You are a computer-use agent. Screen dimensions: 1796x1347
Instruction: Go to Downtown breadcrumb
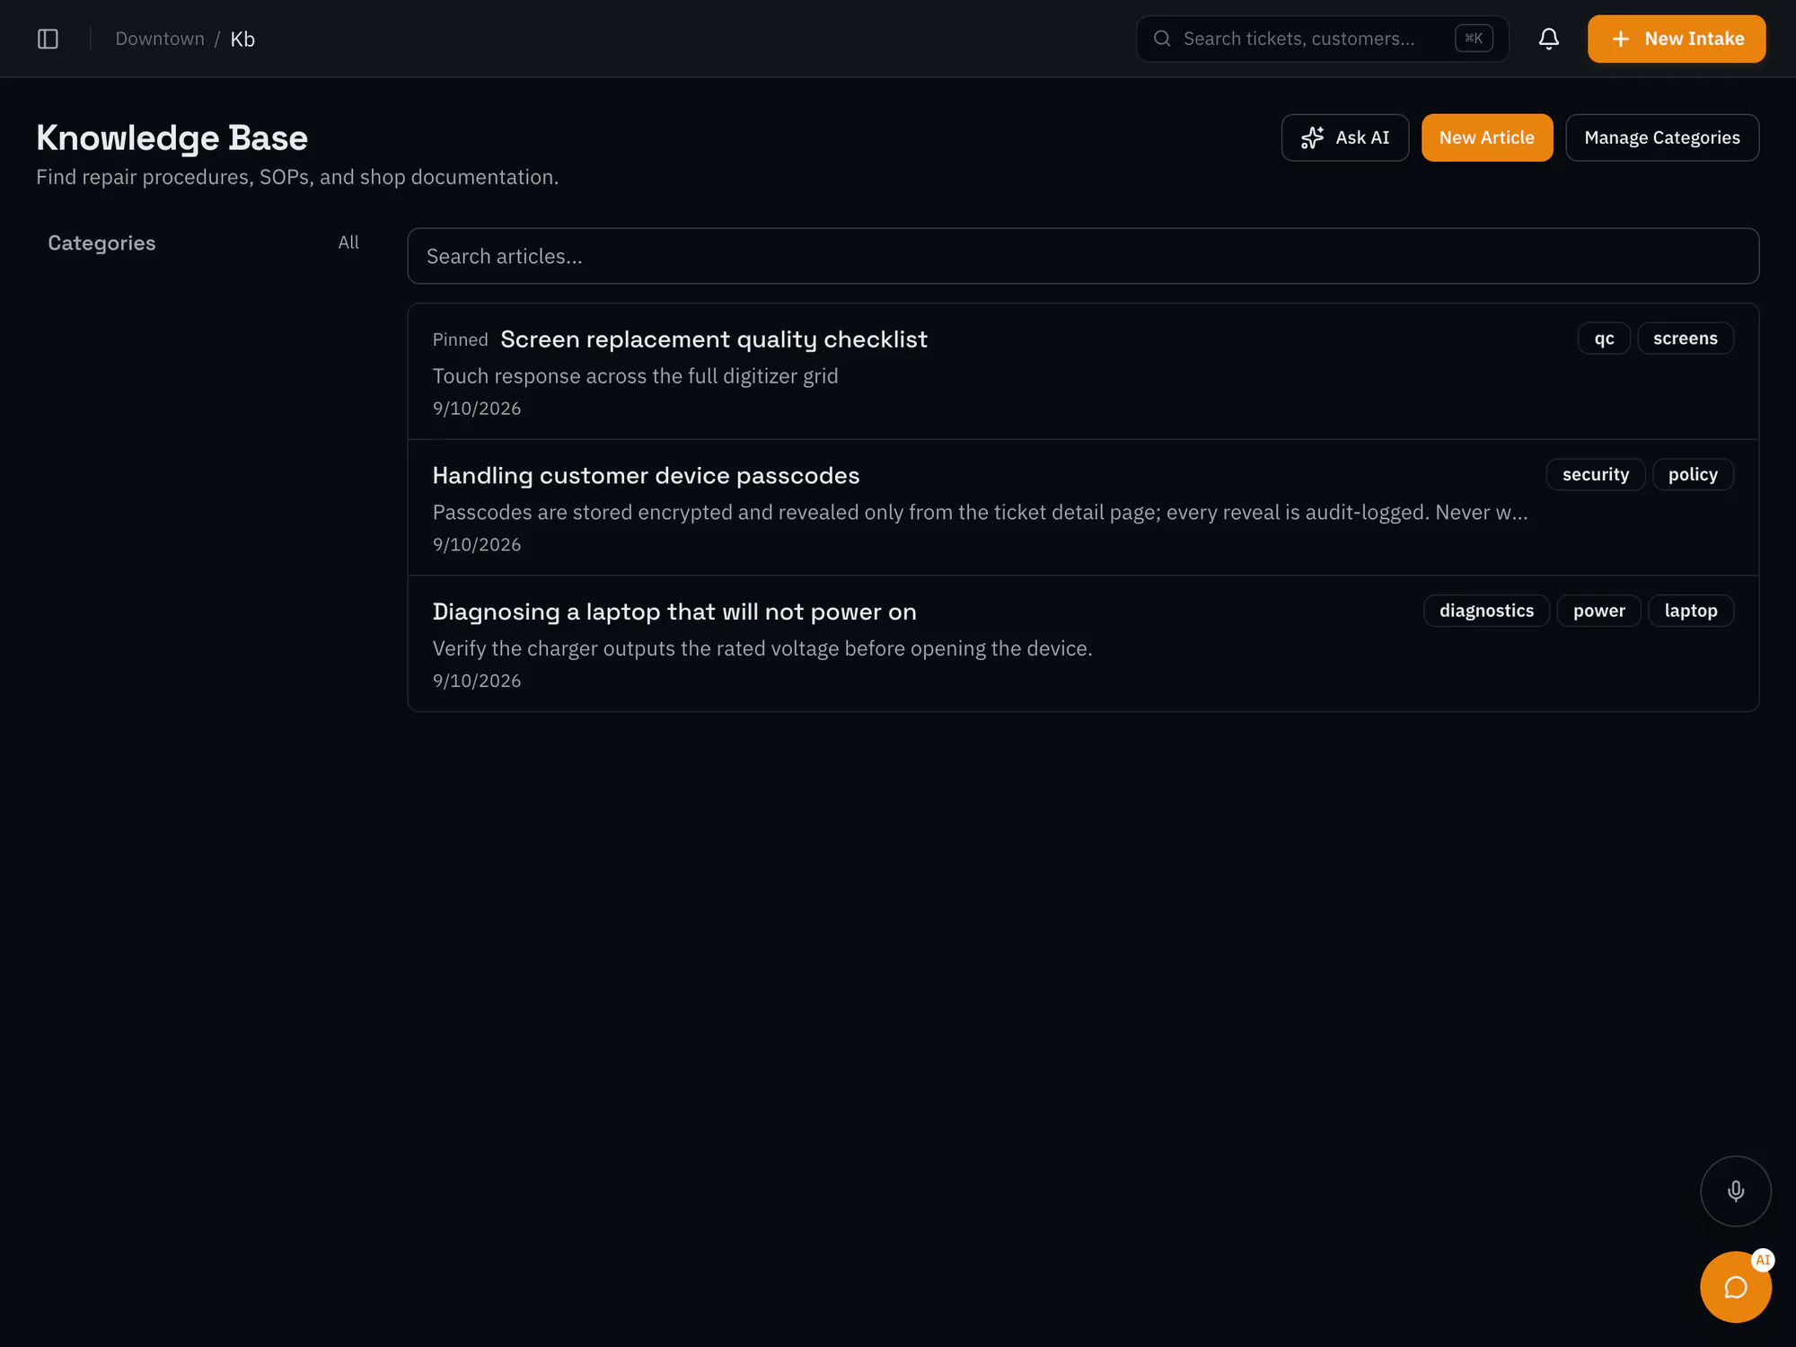[160, 39]
